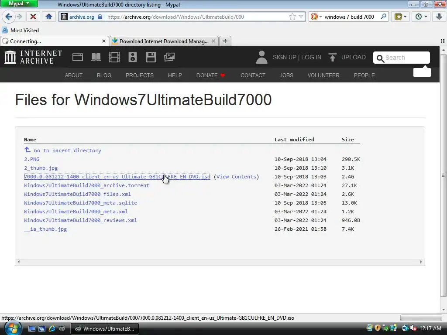
Task: Open Most Visited bookmarks folder
Action: pos(20,30)
